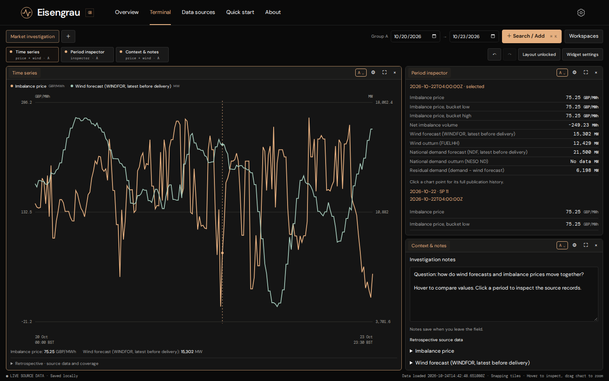
Task: Open Context & notes widget settings gear
Action: pos(574,245)
